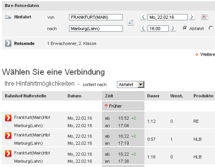The width and height of the screenshot is (215, 167).
Task: Expand the Reisende section arrow
Action: pos(8,44)
